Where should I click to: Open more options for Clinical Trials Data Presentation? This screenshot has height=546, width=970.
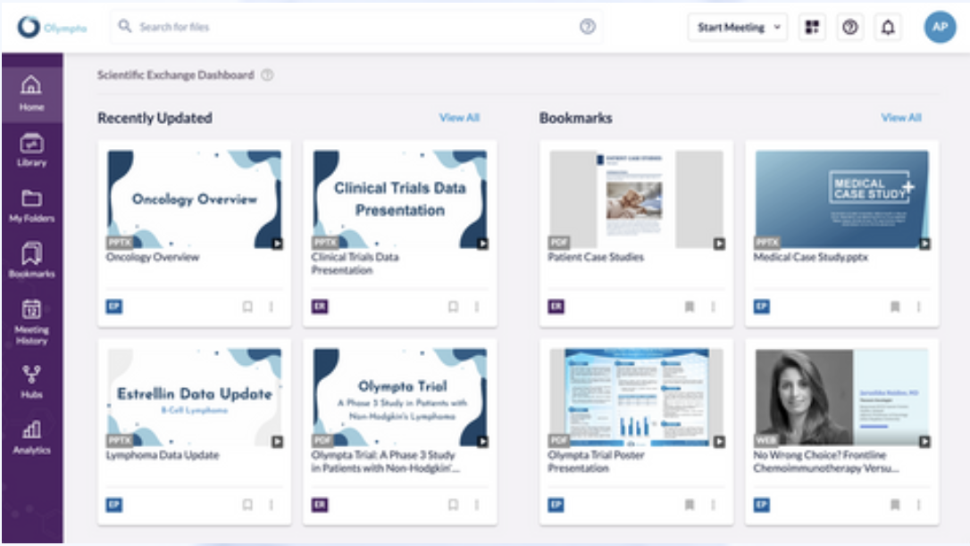[476, 307]
